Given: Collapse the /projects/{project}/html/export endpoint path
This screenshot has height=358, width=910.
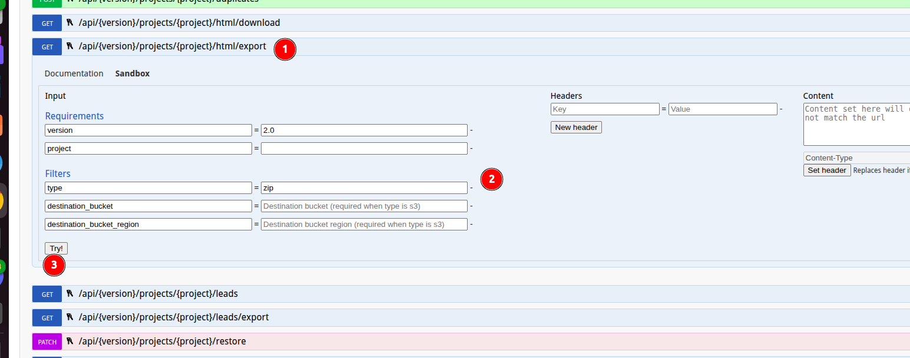Looking at the screenshot, I should [x=172, y=46].
